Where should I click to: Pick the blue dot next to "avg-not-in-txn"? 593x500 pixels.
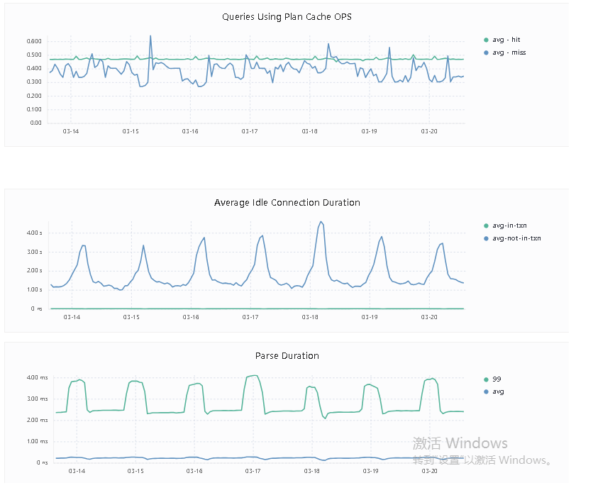point(486,238)
